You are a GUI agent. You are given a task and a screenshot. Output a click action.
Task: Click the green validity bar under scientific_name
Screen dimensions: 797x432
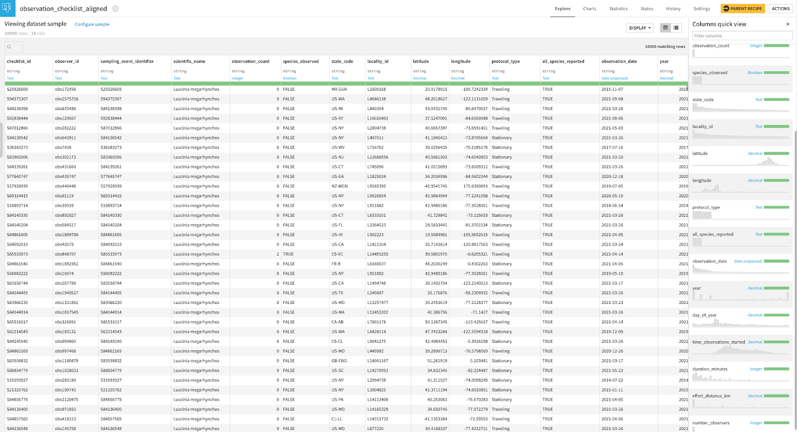click(201, 84)
